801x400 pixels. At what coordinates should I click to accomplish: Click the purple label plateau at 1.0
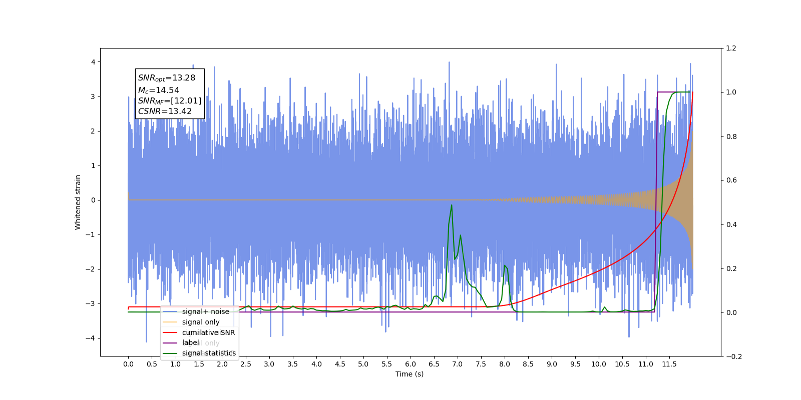point(675,92)
